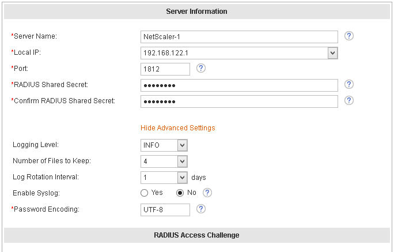Click the Confirm RADIUS Shared Secret field
The height and width of the screenshot is (252, 394).
239,101
